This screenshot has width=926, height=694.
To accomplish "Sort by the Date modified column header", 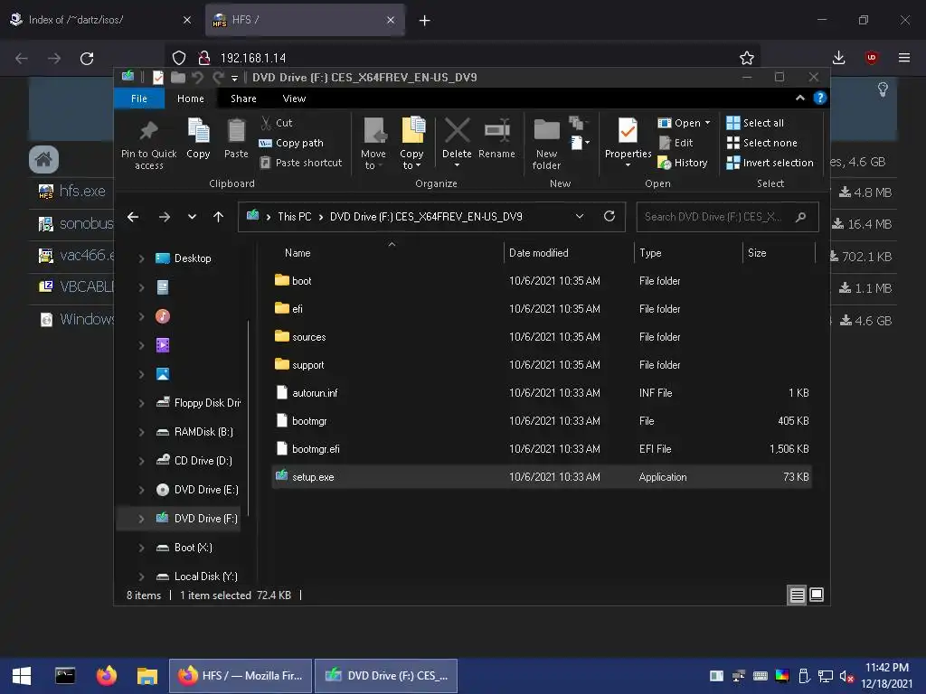I will pos(539,253).
